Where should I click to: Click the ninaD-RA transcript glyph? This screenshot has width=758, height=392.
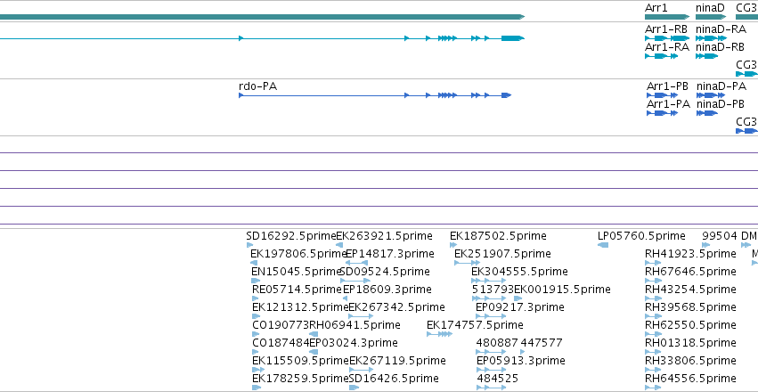711,38
